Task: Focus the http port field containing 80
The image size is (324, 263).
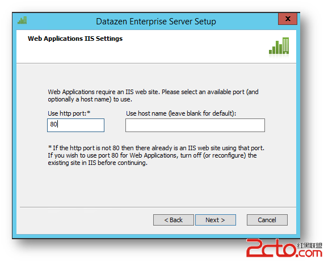Action: click(x=75, y=125)
